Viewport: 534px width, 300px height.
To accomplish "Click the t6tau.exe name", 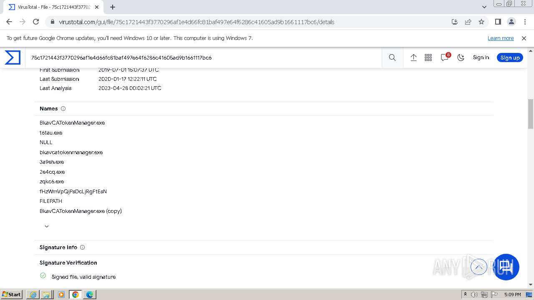I will click(51, 133).
